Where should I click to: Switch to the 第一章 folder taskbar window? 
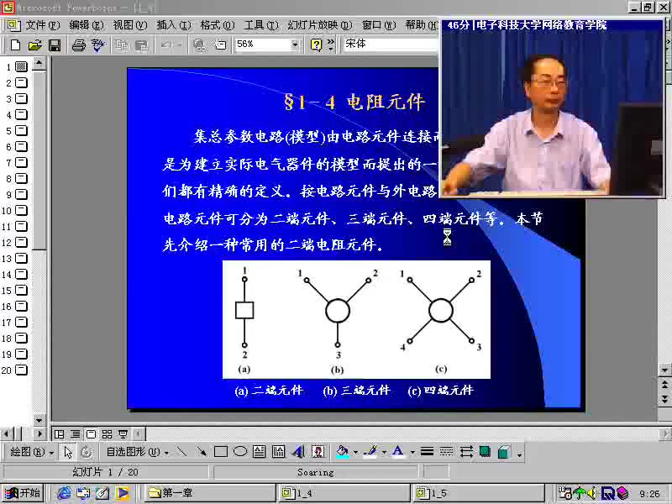[209, 493]
